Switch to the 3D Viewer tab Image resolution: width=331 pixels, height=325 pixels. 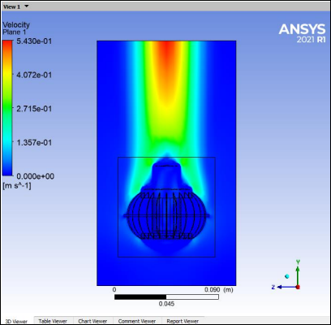coord(16,321)
